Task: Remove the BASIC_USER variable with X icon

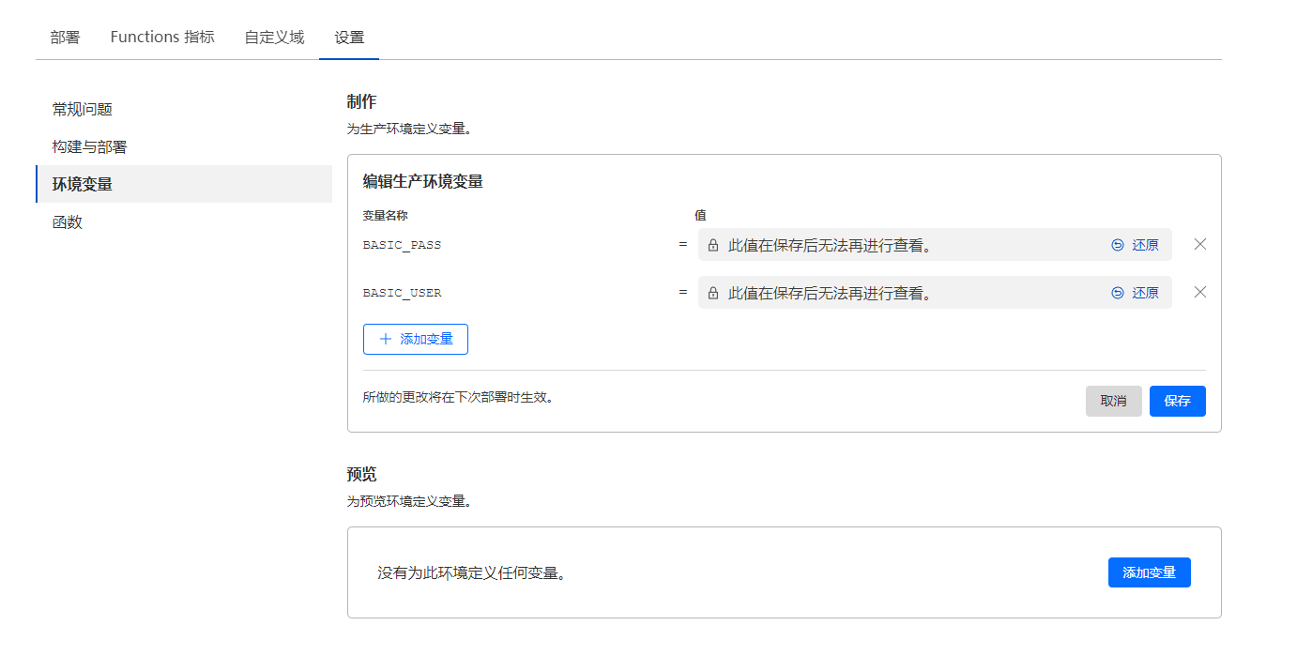Action: pyautogui.click(x=1199, y=293)
